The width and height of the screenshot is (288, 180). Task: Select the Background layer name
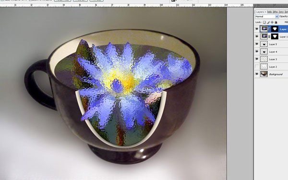click(x=276, y=74)
